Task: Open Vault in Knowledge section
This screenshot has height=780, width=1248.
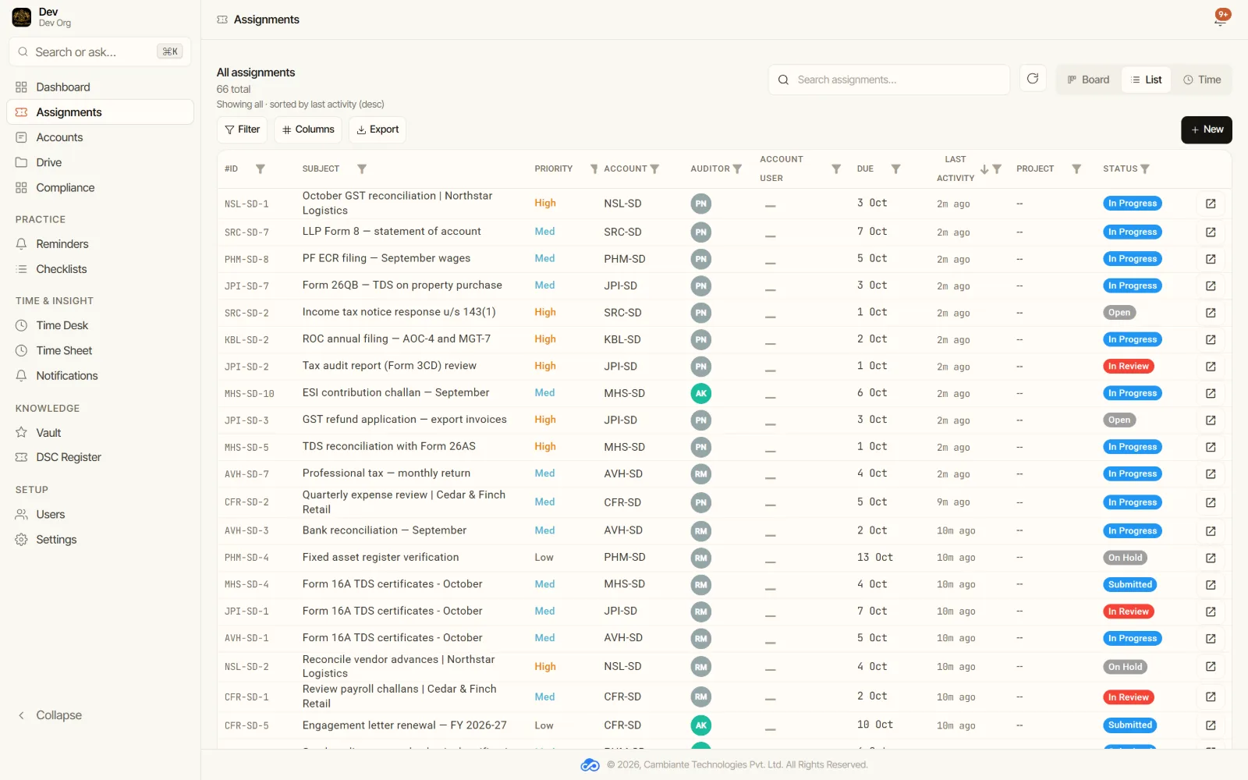Action: pyautogui.click(x=100, y=432)
